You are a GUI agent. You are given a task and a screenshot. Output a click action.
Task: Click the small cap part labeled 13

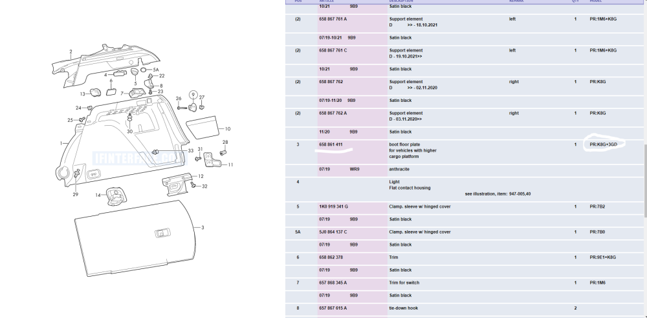click(93, 94)
